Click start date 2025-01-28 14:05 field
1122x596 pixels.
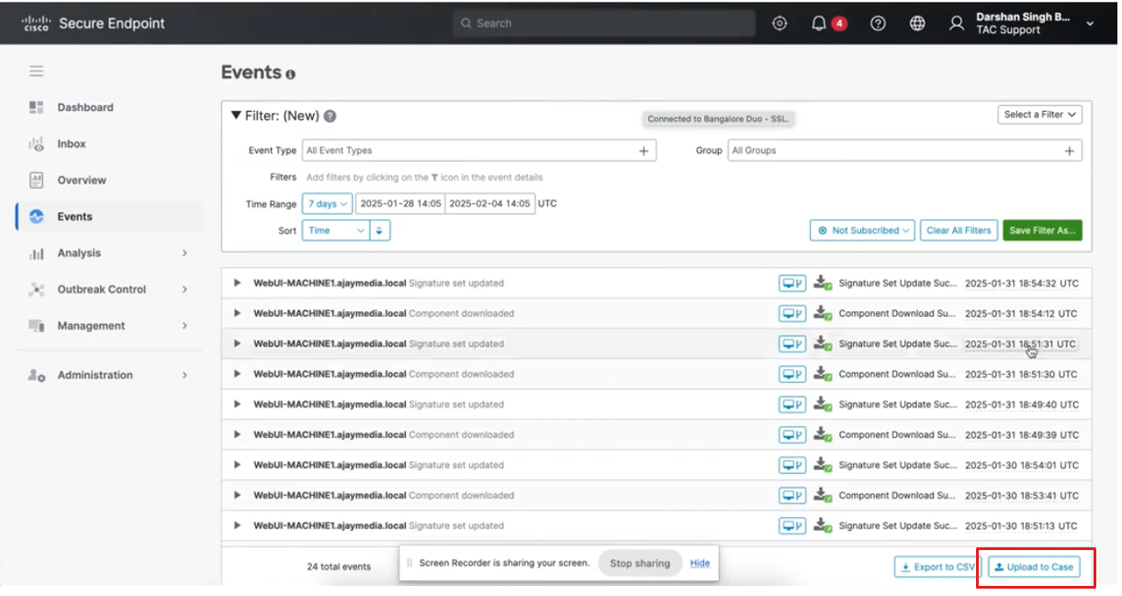pyautogui.click(x=400, y=204)
